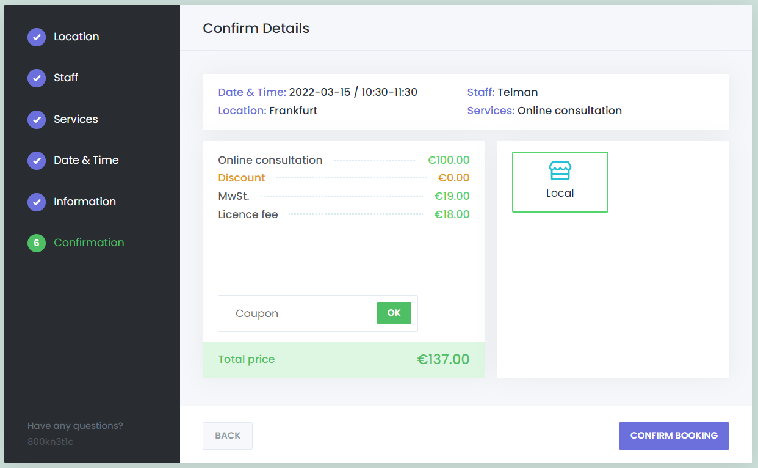Click the Total price amount €137.00
Image resolution: width=758 pixels, height=468 pixels.
[443, 359]
